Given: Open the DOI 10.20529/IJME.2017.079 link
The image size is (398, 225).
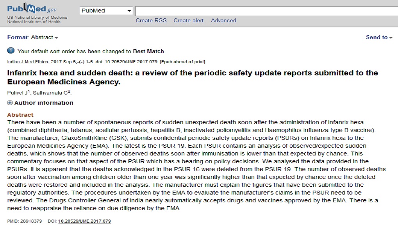Looking at the screenshot, I should (84, 221).
